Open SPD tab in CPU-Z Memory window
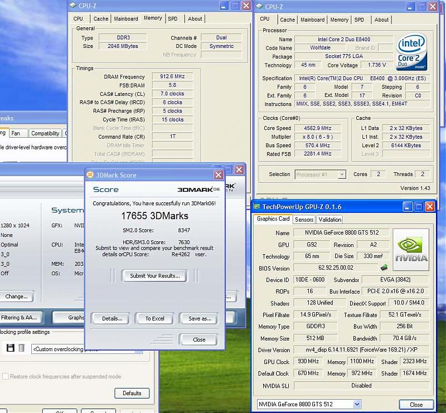Screen dimensions: 446x413 (x=173, y=19)
